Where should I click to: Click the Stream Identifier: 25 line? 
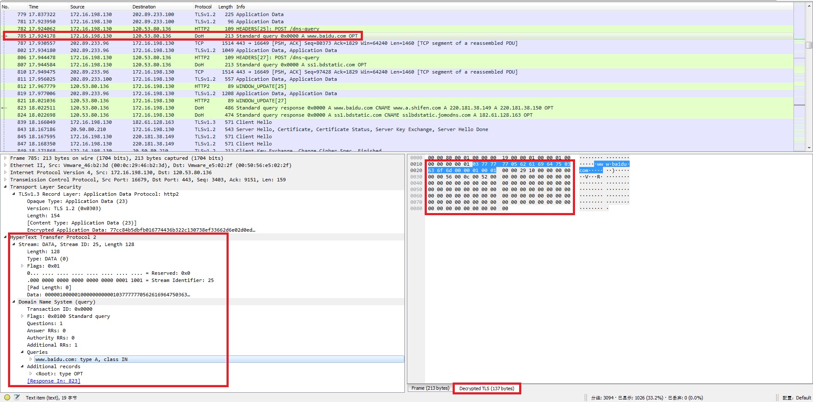pos(120,280)
